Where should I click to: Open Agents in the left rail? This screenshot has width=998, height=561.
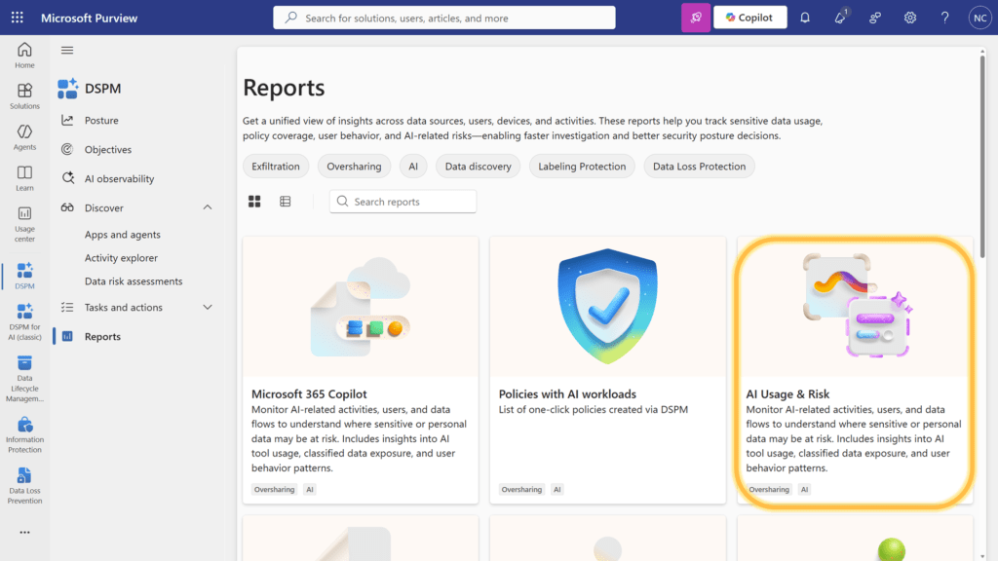(x=24, y=136)
